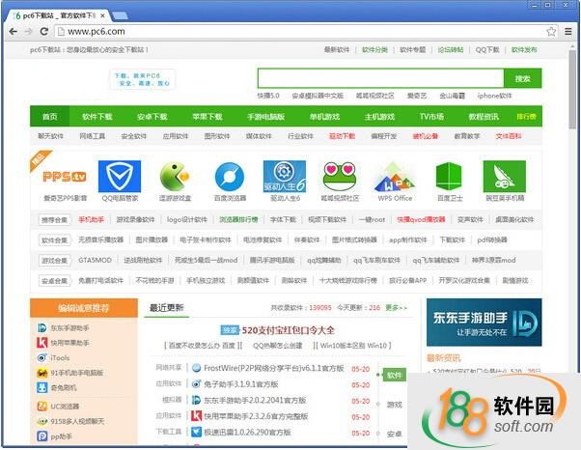581x450 pixels.
Task: Click the 一键root link
Action: (x=372, y=219)
